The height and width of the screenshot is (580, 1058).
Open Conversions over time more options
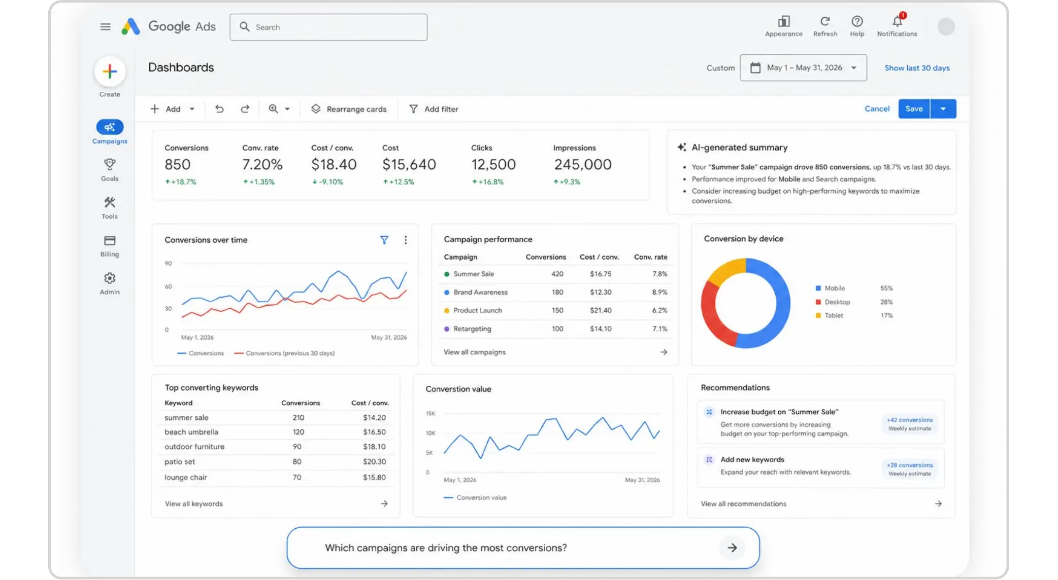(x=406, y=240)
